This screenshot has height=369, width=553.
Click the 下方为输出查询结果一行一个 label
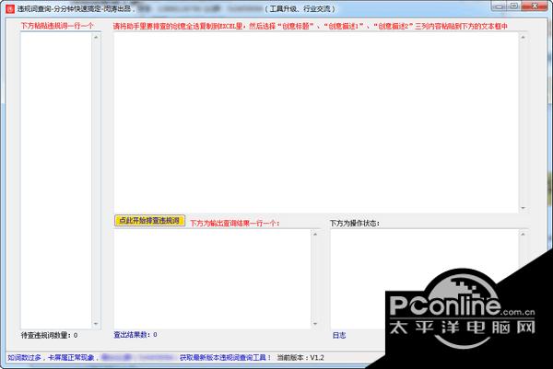[x=234, y=224]
